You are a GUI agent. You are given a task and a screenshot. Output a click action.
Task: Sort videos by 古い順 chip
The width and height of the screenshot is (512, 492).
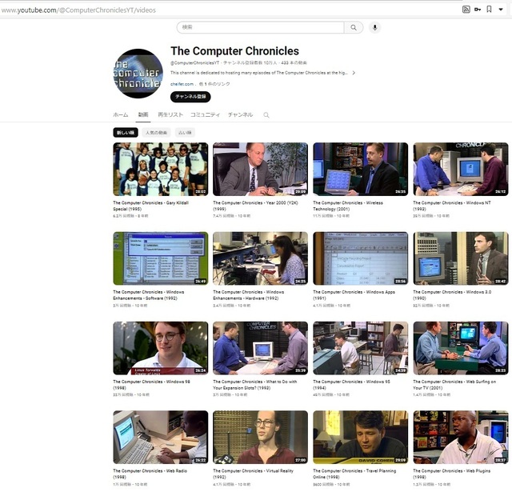[x=185, y=133]
